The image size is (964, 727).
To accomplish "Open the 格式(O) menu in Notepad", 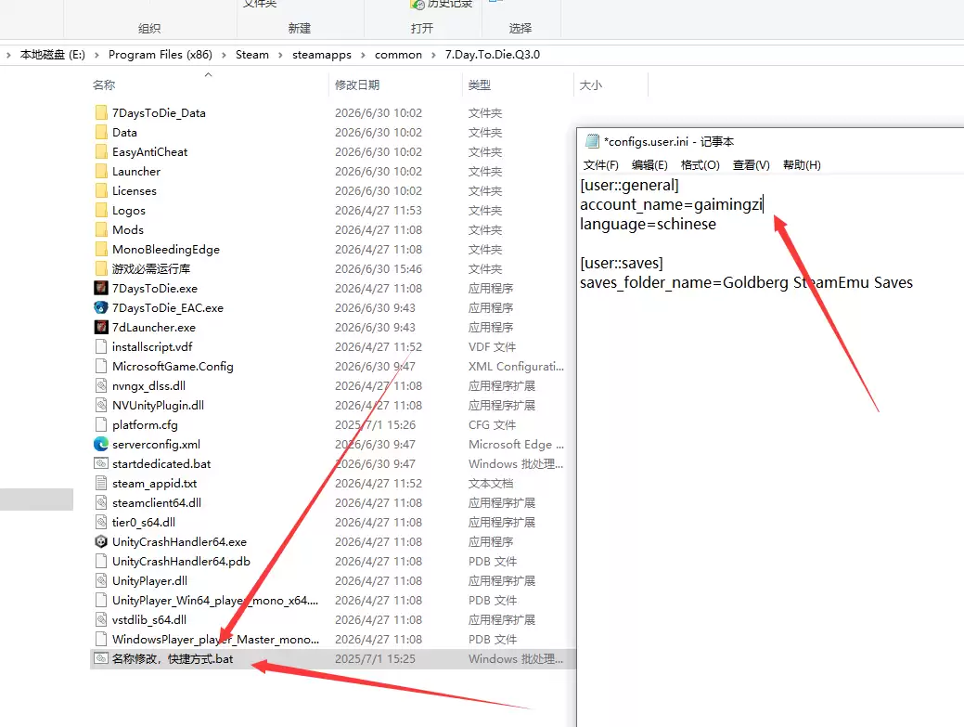I will pyautogui.click(x=701, y=165).
